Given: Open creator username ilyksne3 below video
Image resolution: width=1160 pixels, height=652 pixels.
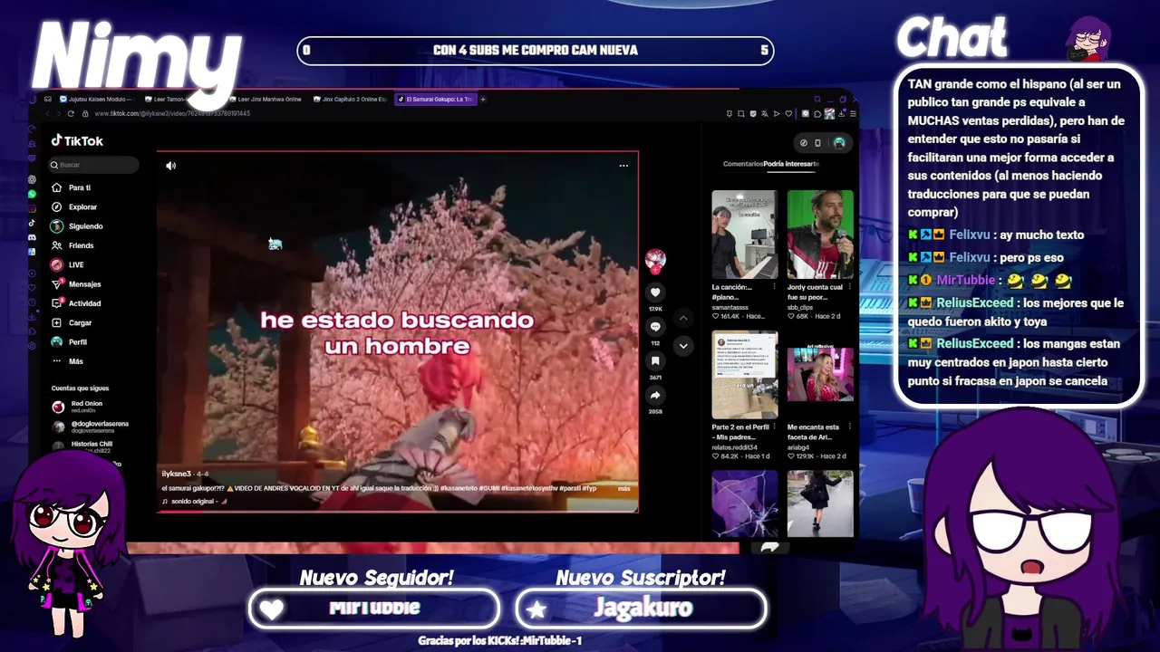Looking at the screenshot, I should [x=176, y=474].
